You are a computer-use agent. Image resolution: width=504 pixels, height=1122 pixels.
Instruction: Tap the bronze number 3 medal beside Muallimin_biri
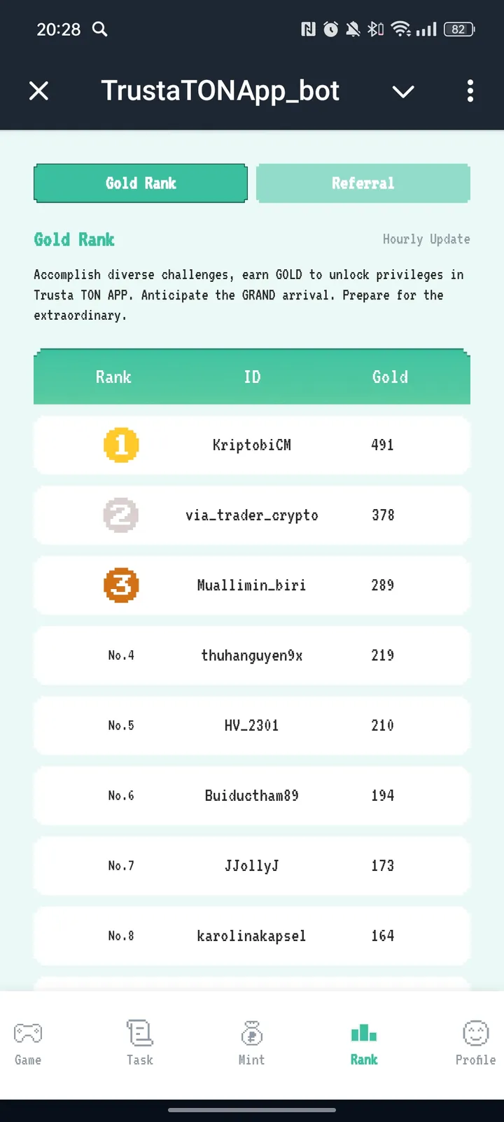(121, 585)
